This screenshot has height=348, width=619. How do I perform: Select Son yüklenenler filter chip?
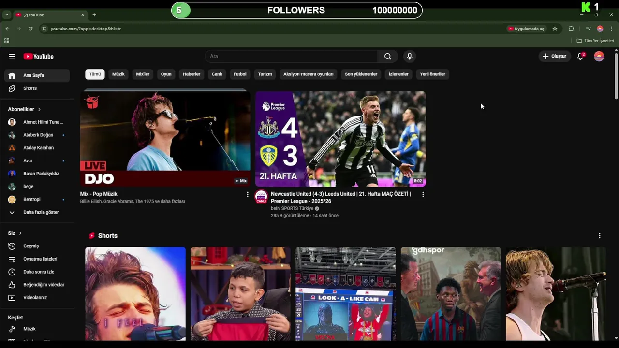pos(361,74)
